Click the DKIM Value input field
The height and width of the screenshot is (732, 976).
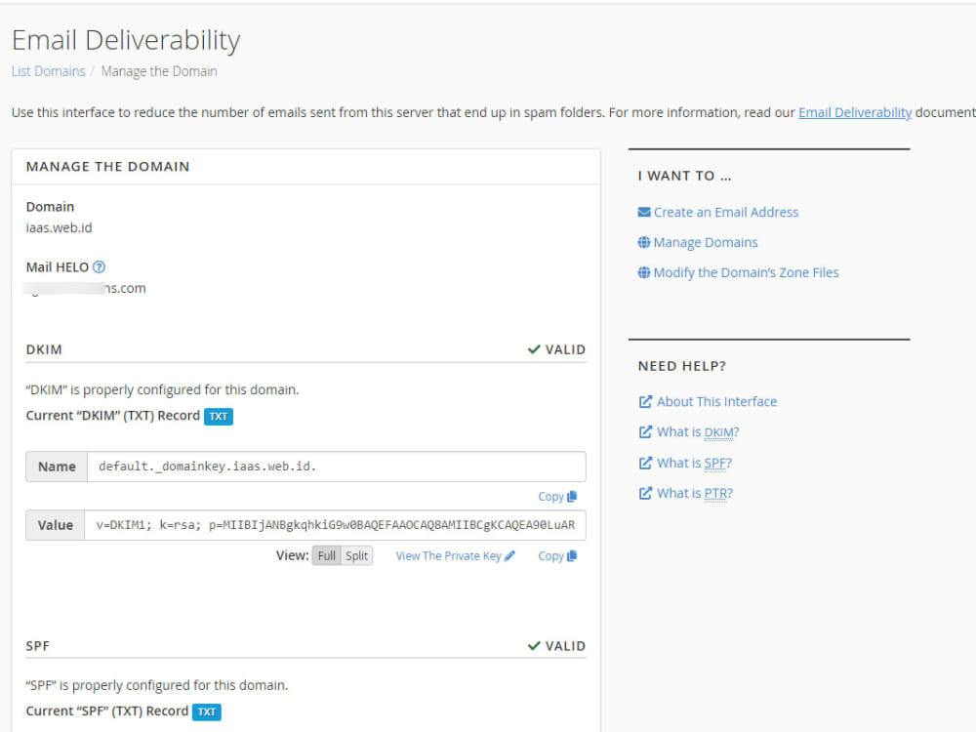335,525
